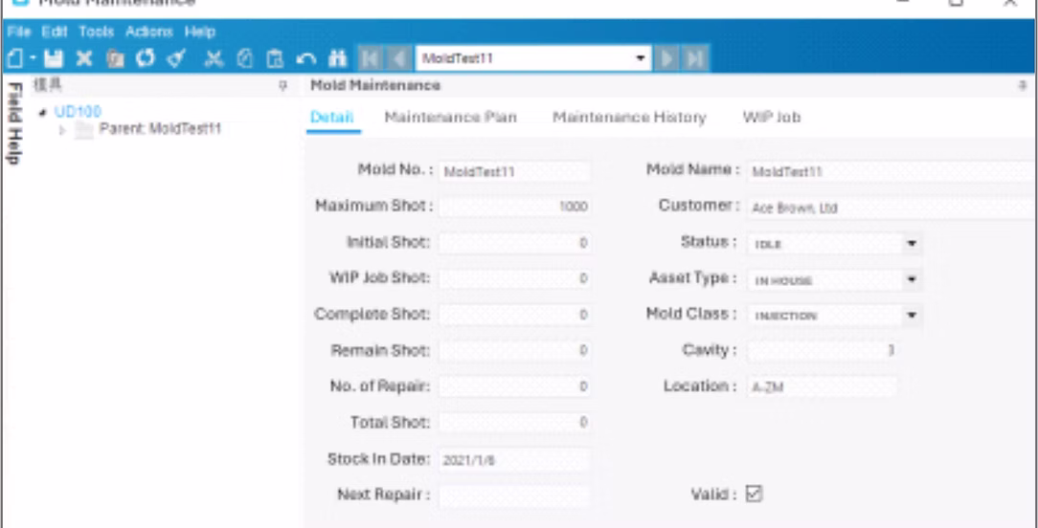
Task: Save the mold record with disk icon
Action: click(x=54, y=59)
